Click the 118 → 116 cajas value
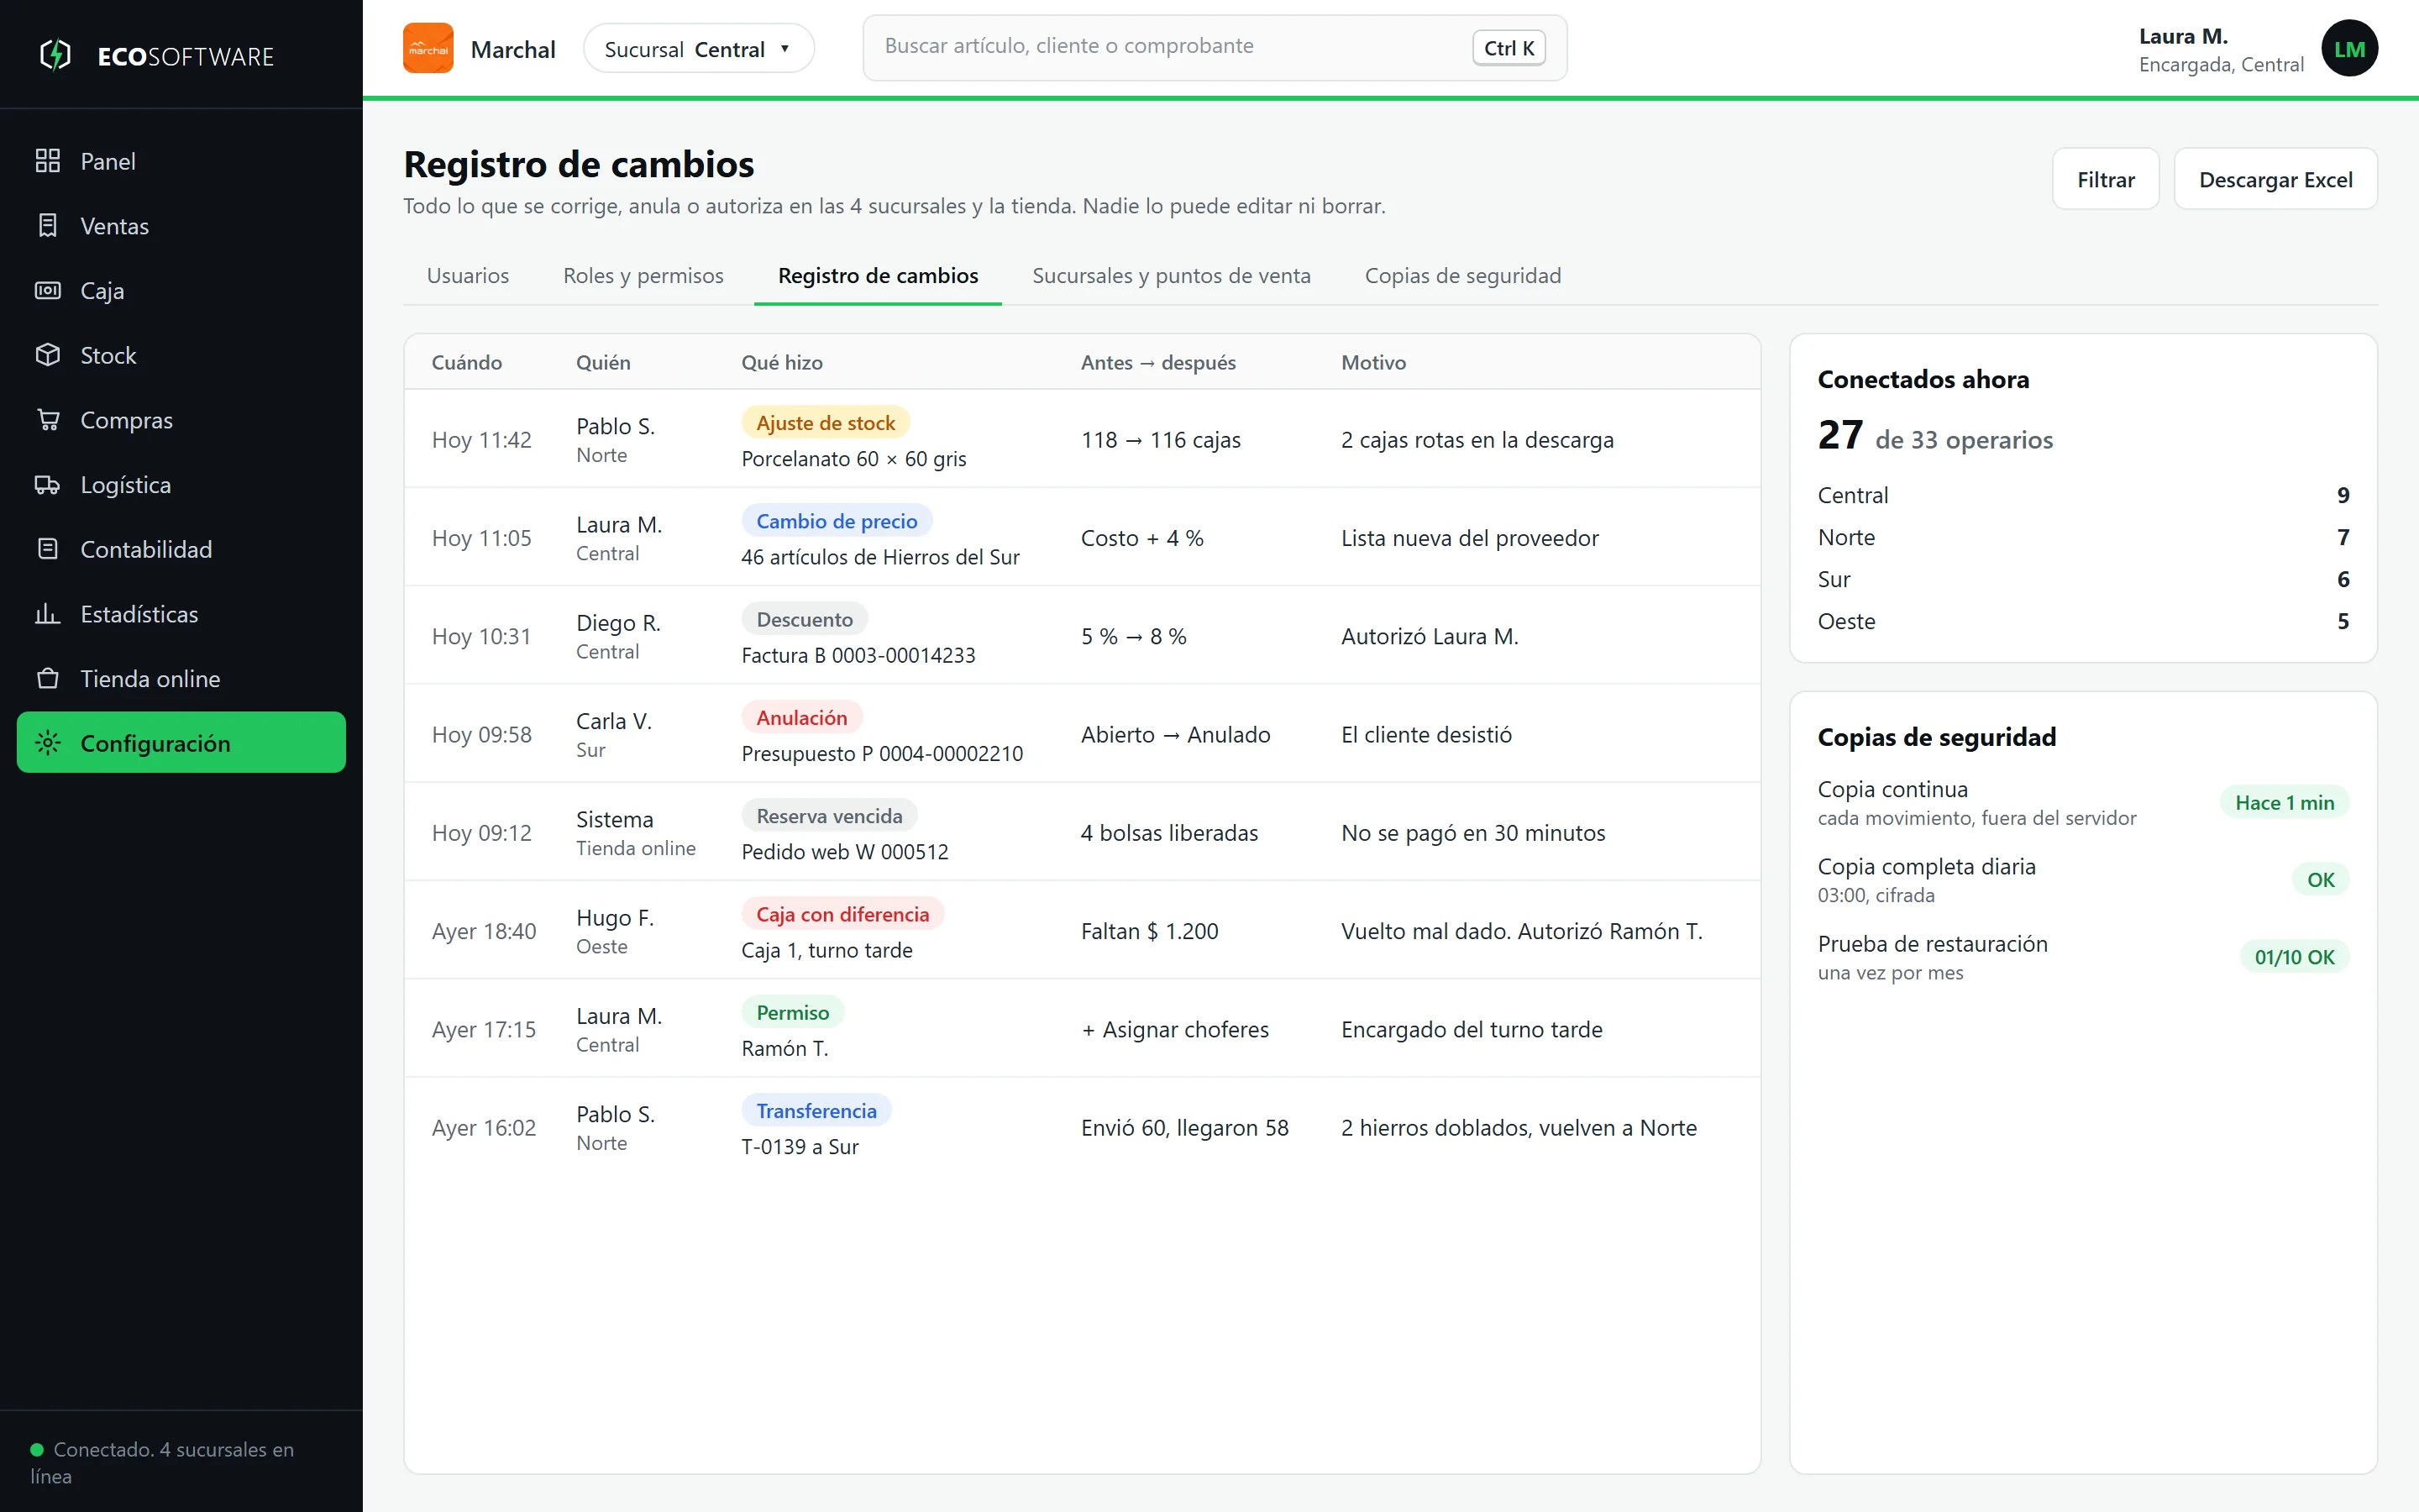Viewport: 2419px width, 1512px height. tap(1161, 440)
